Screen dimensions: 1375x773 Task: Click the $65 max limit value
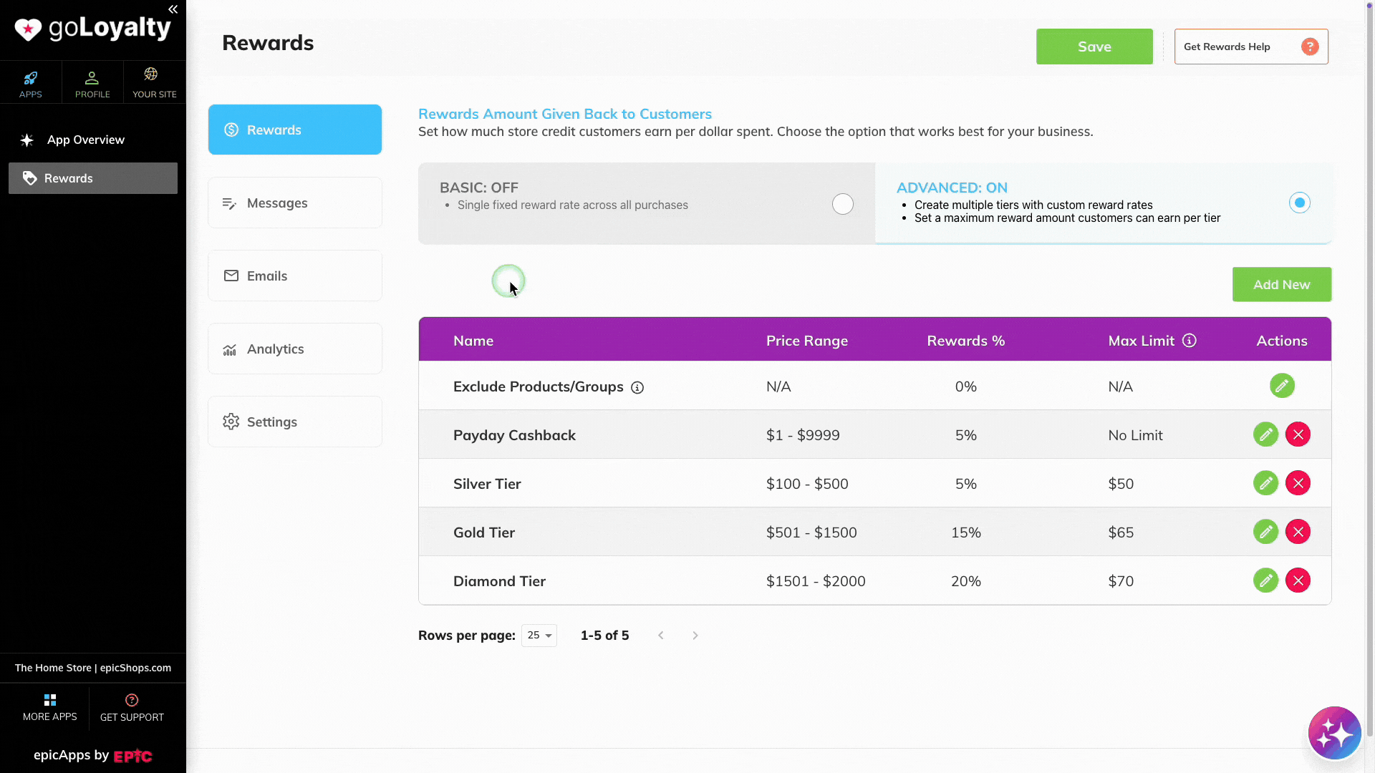[1121, 533]
